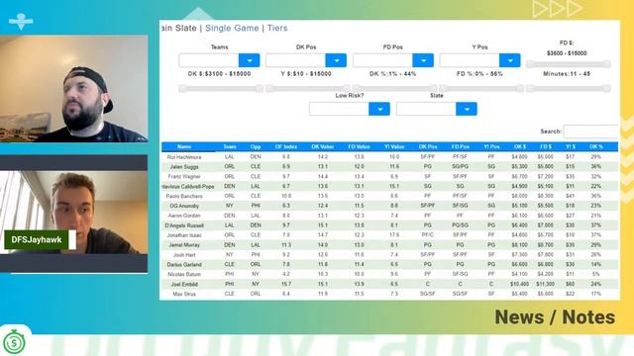Sort by DK % column header

[596, 147]
